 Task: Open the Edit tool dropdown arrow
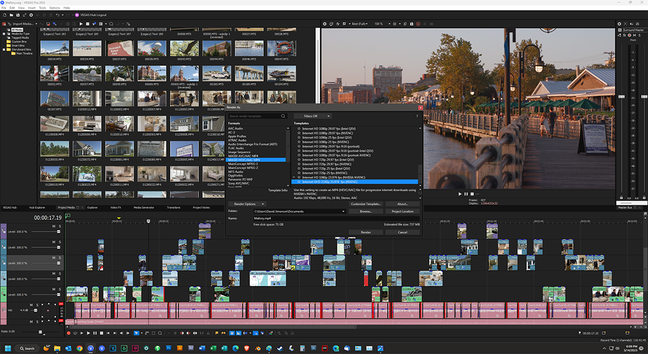142,333
